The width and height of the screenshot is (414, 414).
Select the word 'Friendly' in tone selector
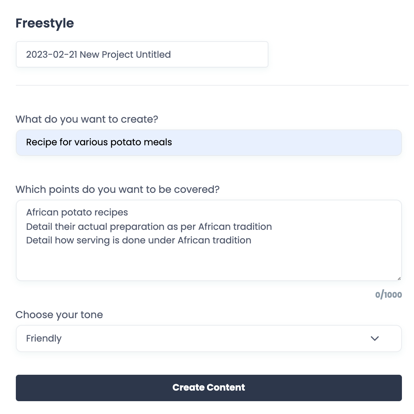click(44, 339)
